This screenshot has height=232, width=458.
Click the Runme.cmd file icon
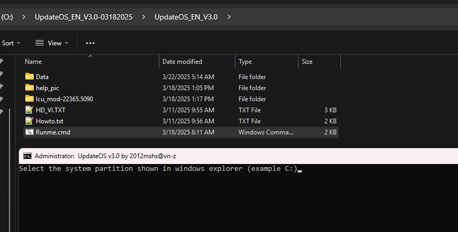[x=29, y=132]
